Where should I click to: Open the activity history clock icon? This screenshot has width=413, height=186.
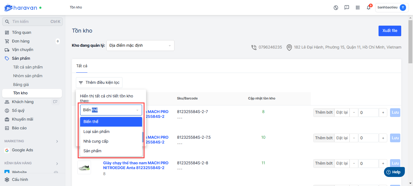[336, 8]
